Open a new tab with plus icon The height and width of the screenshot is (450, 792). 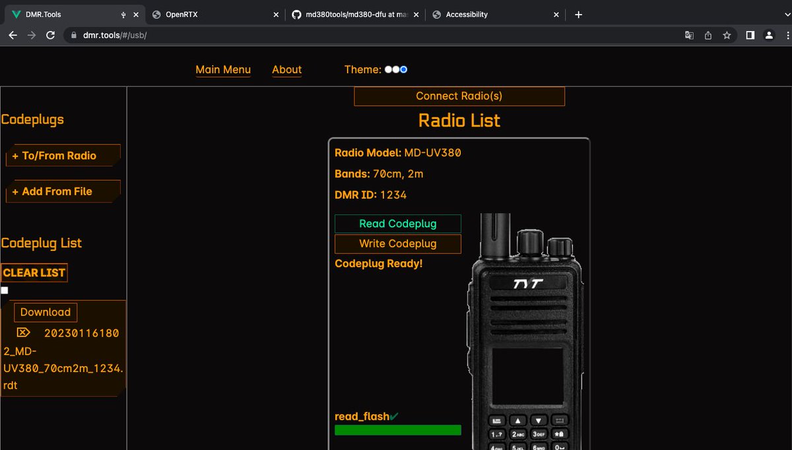tap(579, 15)
